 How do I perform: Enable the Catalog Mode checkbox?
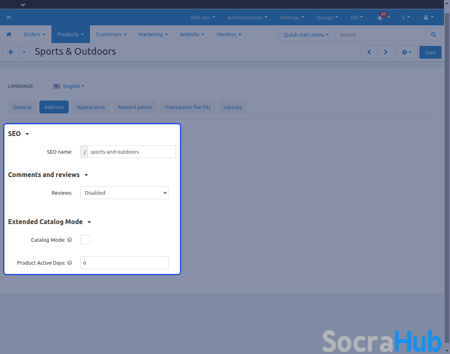(x=85, y=240)
